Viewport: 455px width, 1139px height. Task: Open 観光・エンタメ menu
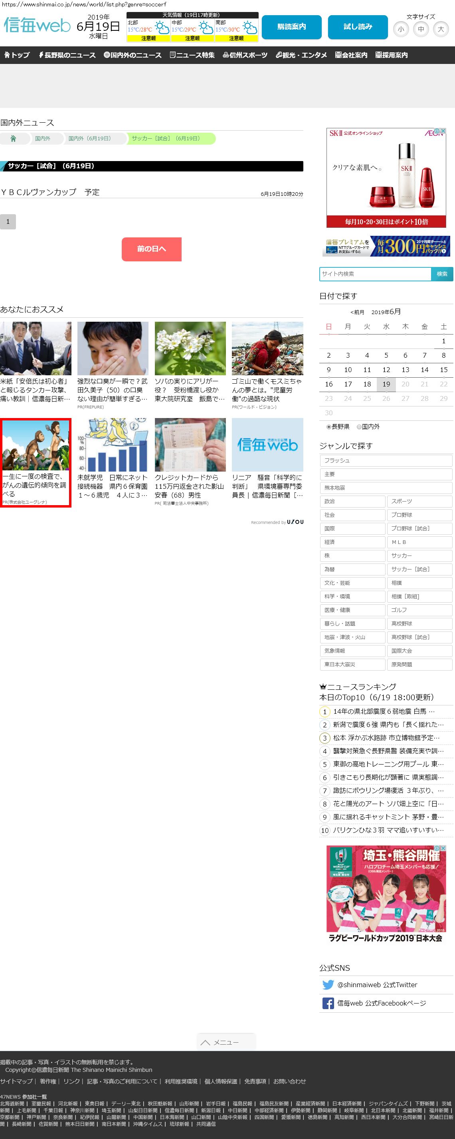(301, 55)
